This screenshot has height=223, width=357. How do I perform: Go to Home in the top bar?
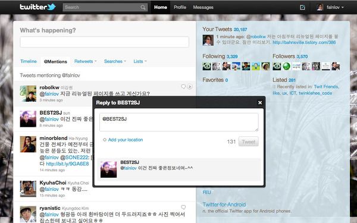pyautogui.click(x=161, y=7)
